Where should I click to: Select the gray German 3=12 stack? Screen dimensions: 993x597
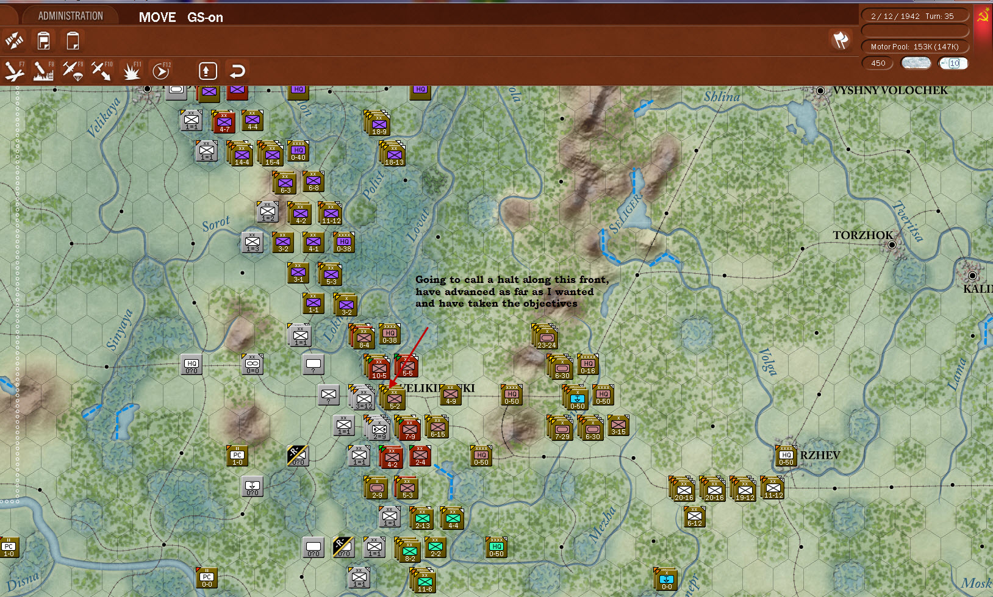point(362,397)
